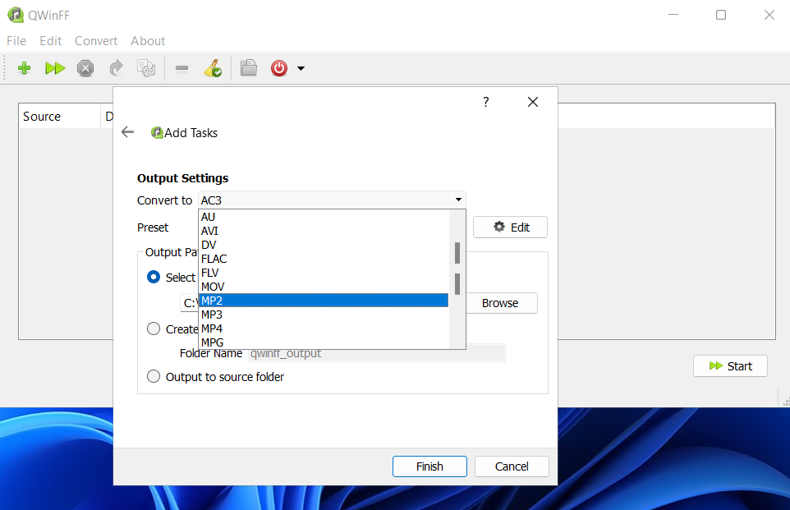
Task: Select MPG from the format list
Action: point(324,342)
